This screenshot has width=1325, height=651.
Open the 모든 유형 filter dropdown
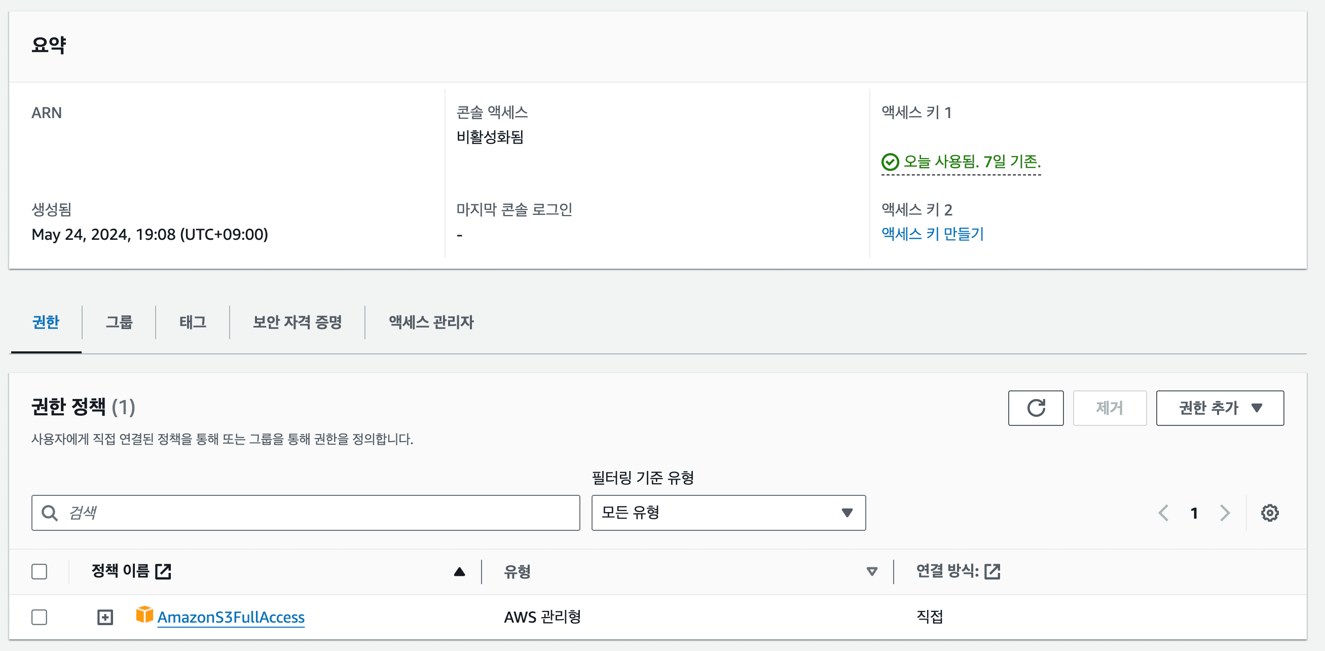pos(728,513)
